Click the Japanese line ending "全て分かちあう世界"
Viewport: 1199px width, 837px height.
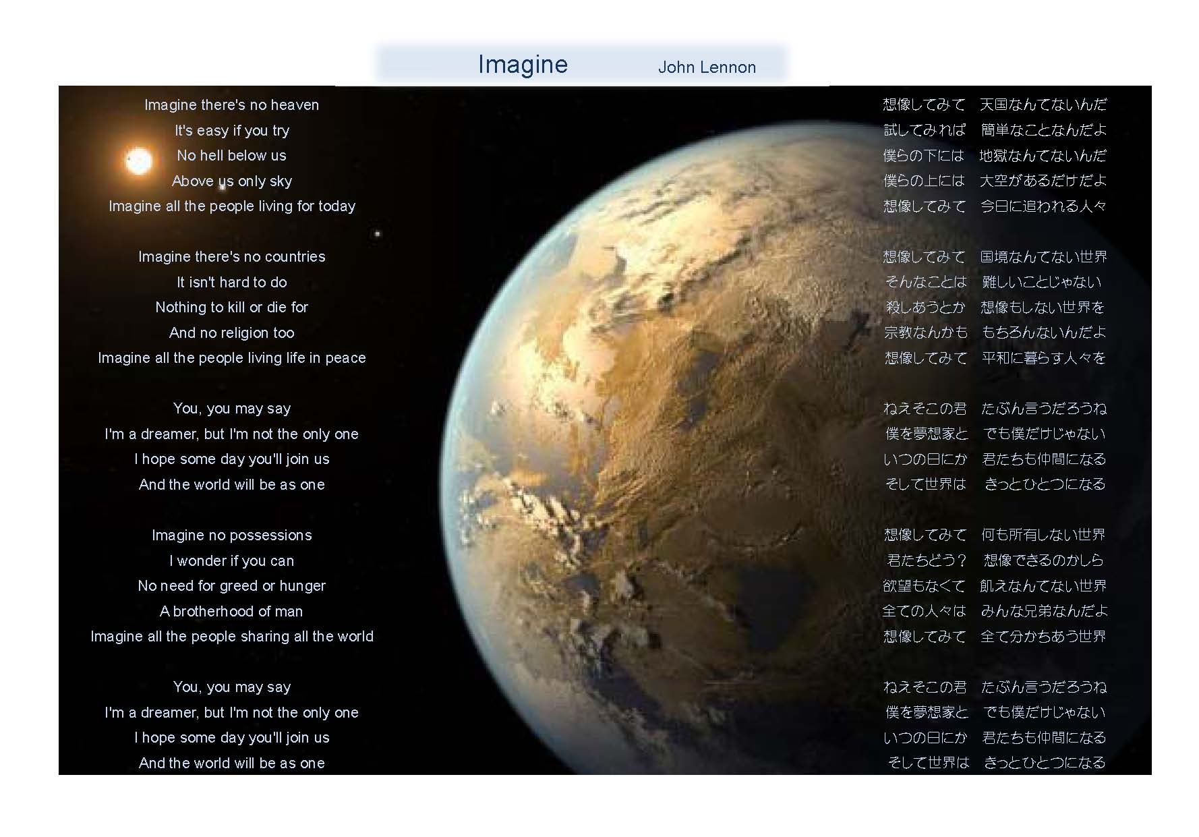(x=995, y=637)
